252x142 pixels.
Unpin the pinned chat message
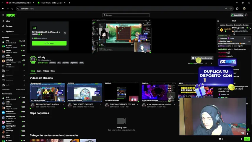pos(245,38)
